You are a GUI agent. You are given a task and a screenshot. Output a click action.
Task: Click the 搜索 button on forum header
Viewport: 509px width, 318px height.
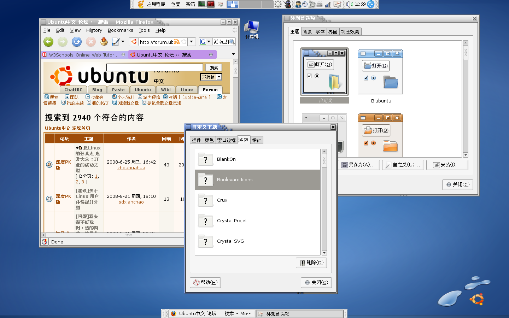pyautogui.click(x=214, y=67)
